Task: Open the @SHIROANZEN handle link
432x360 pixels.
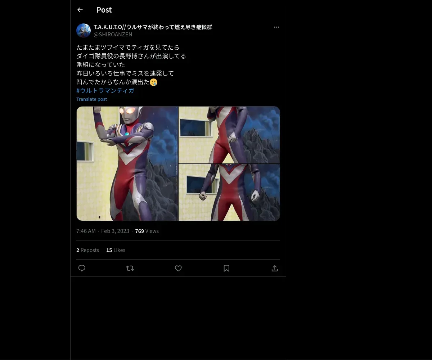Action: 113,34
